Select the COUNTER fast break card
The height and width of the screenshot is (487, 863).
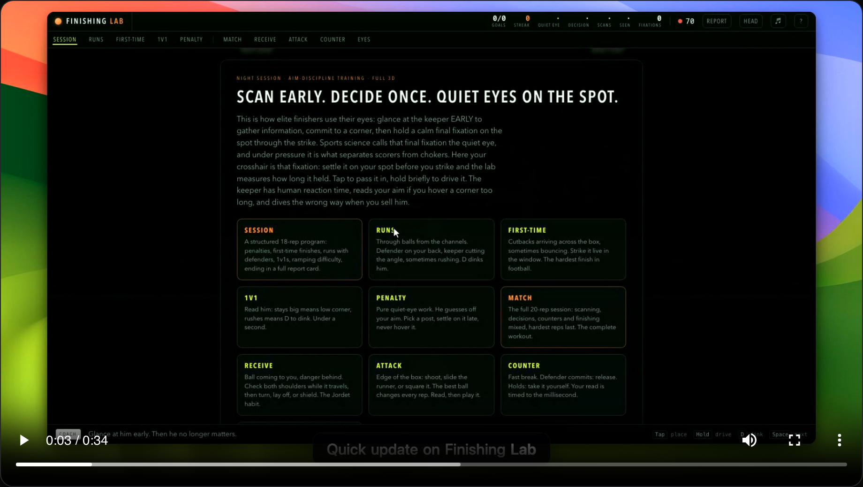[x=563, y=385]
